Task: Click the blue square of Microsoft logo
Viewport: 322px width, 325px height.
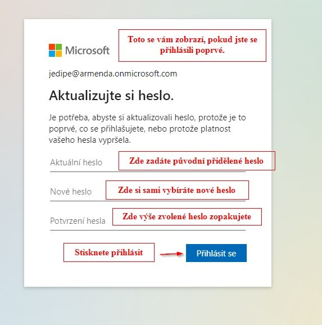Action: (x=52, y=53)
